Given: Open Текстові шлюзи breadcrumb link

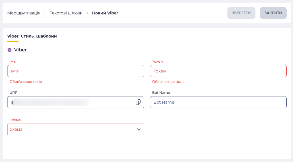Looking at the screenshot, I should click(x=66, y=13).
